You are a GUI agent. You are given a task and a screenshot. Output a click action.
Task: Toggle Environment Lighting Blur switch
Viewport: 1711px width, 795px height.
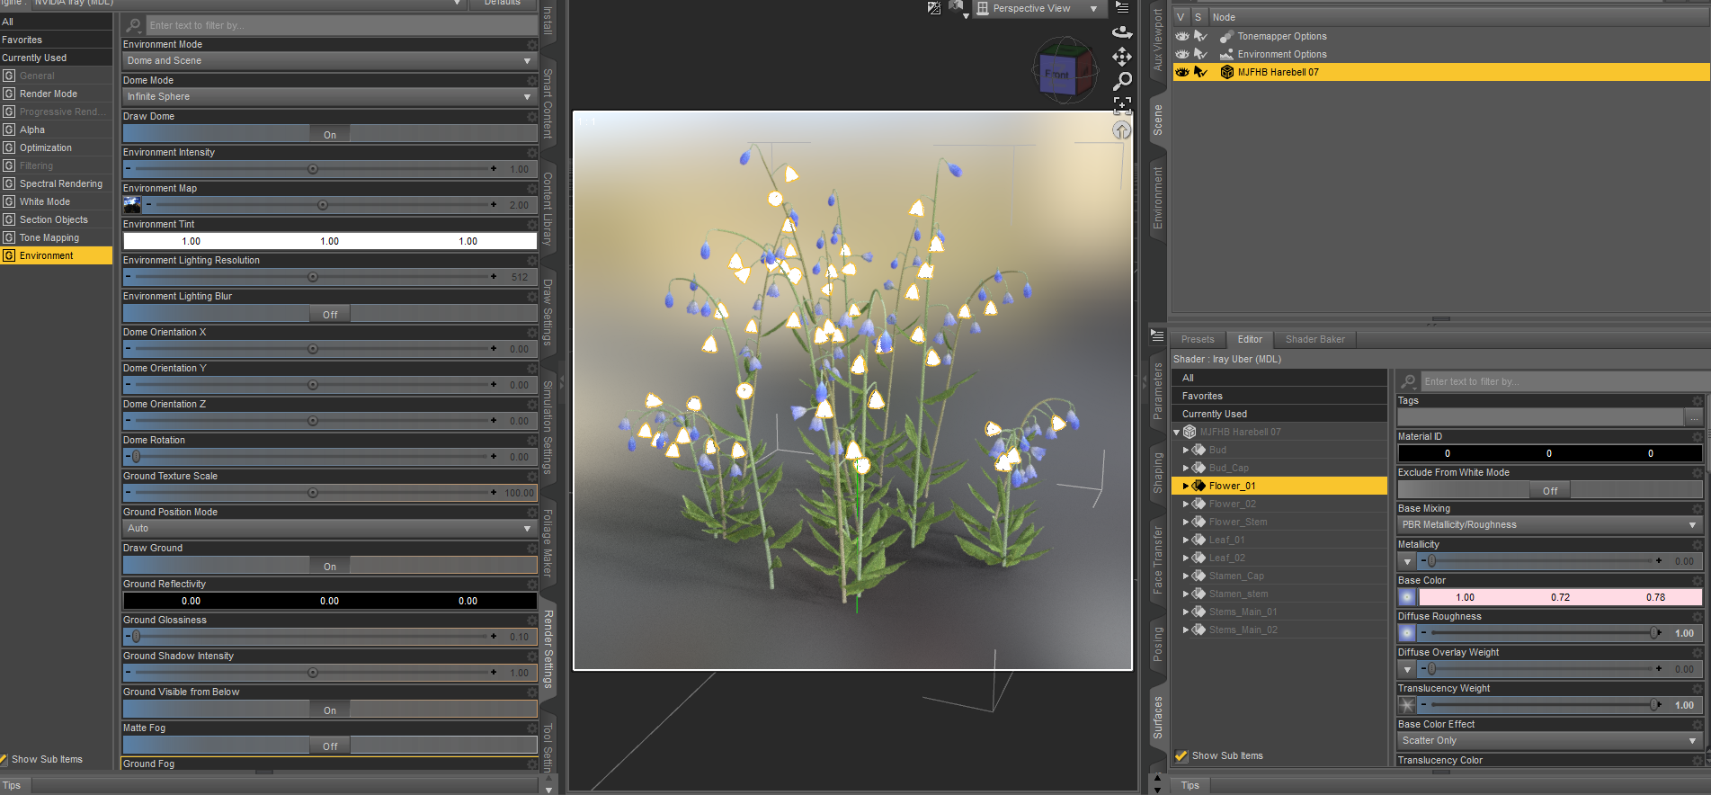point(330,314)
